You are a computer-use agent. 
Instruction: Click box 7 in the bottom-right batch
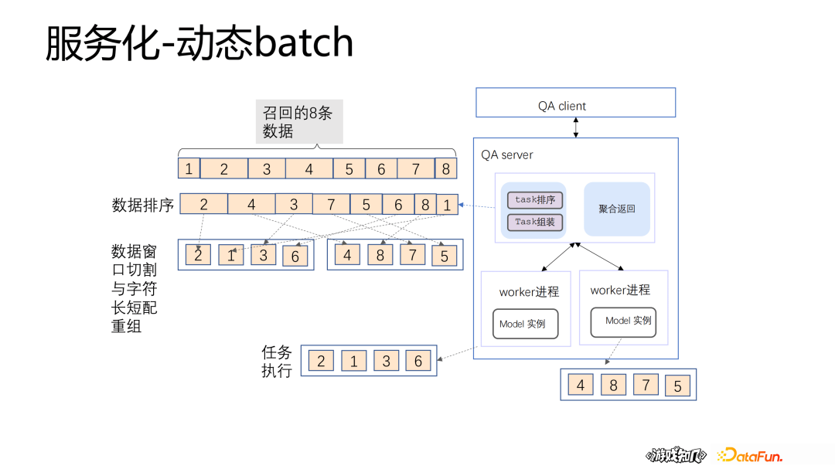pos(646,384)
